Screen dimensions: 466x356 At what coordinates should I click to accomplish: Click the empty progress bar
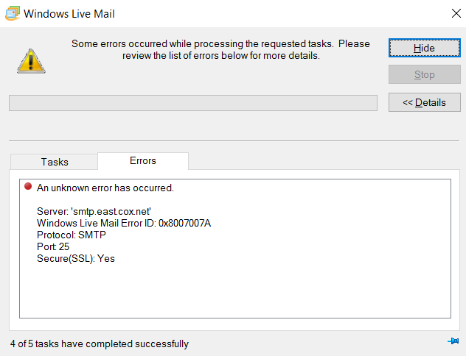[x=193, y=103]
